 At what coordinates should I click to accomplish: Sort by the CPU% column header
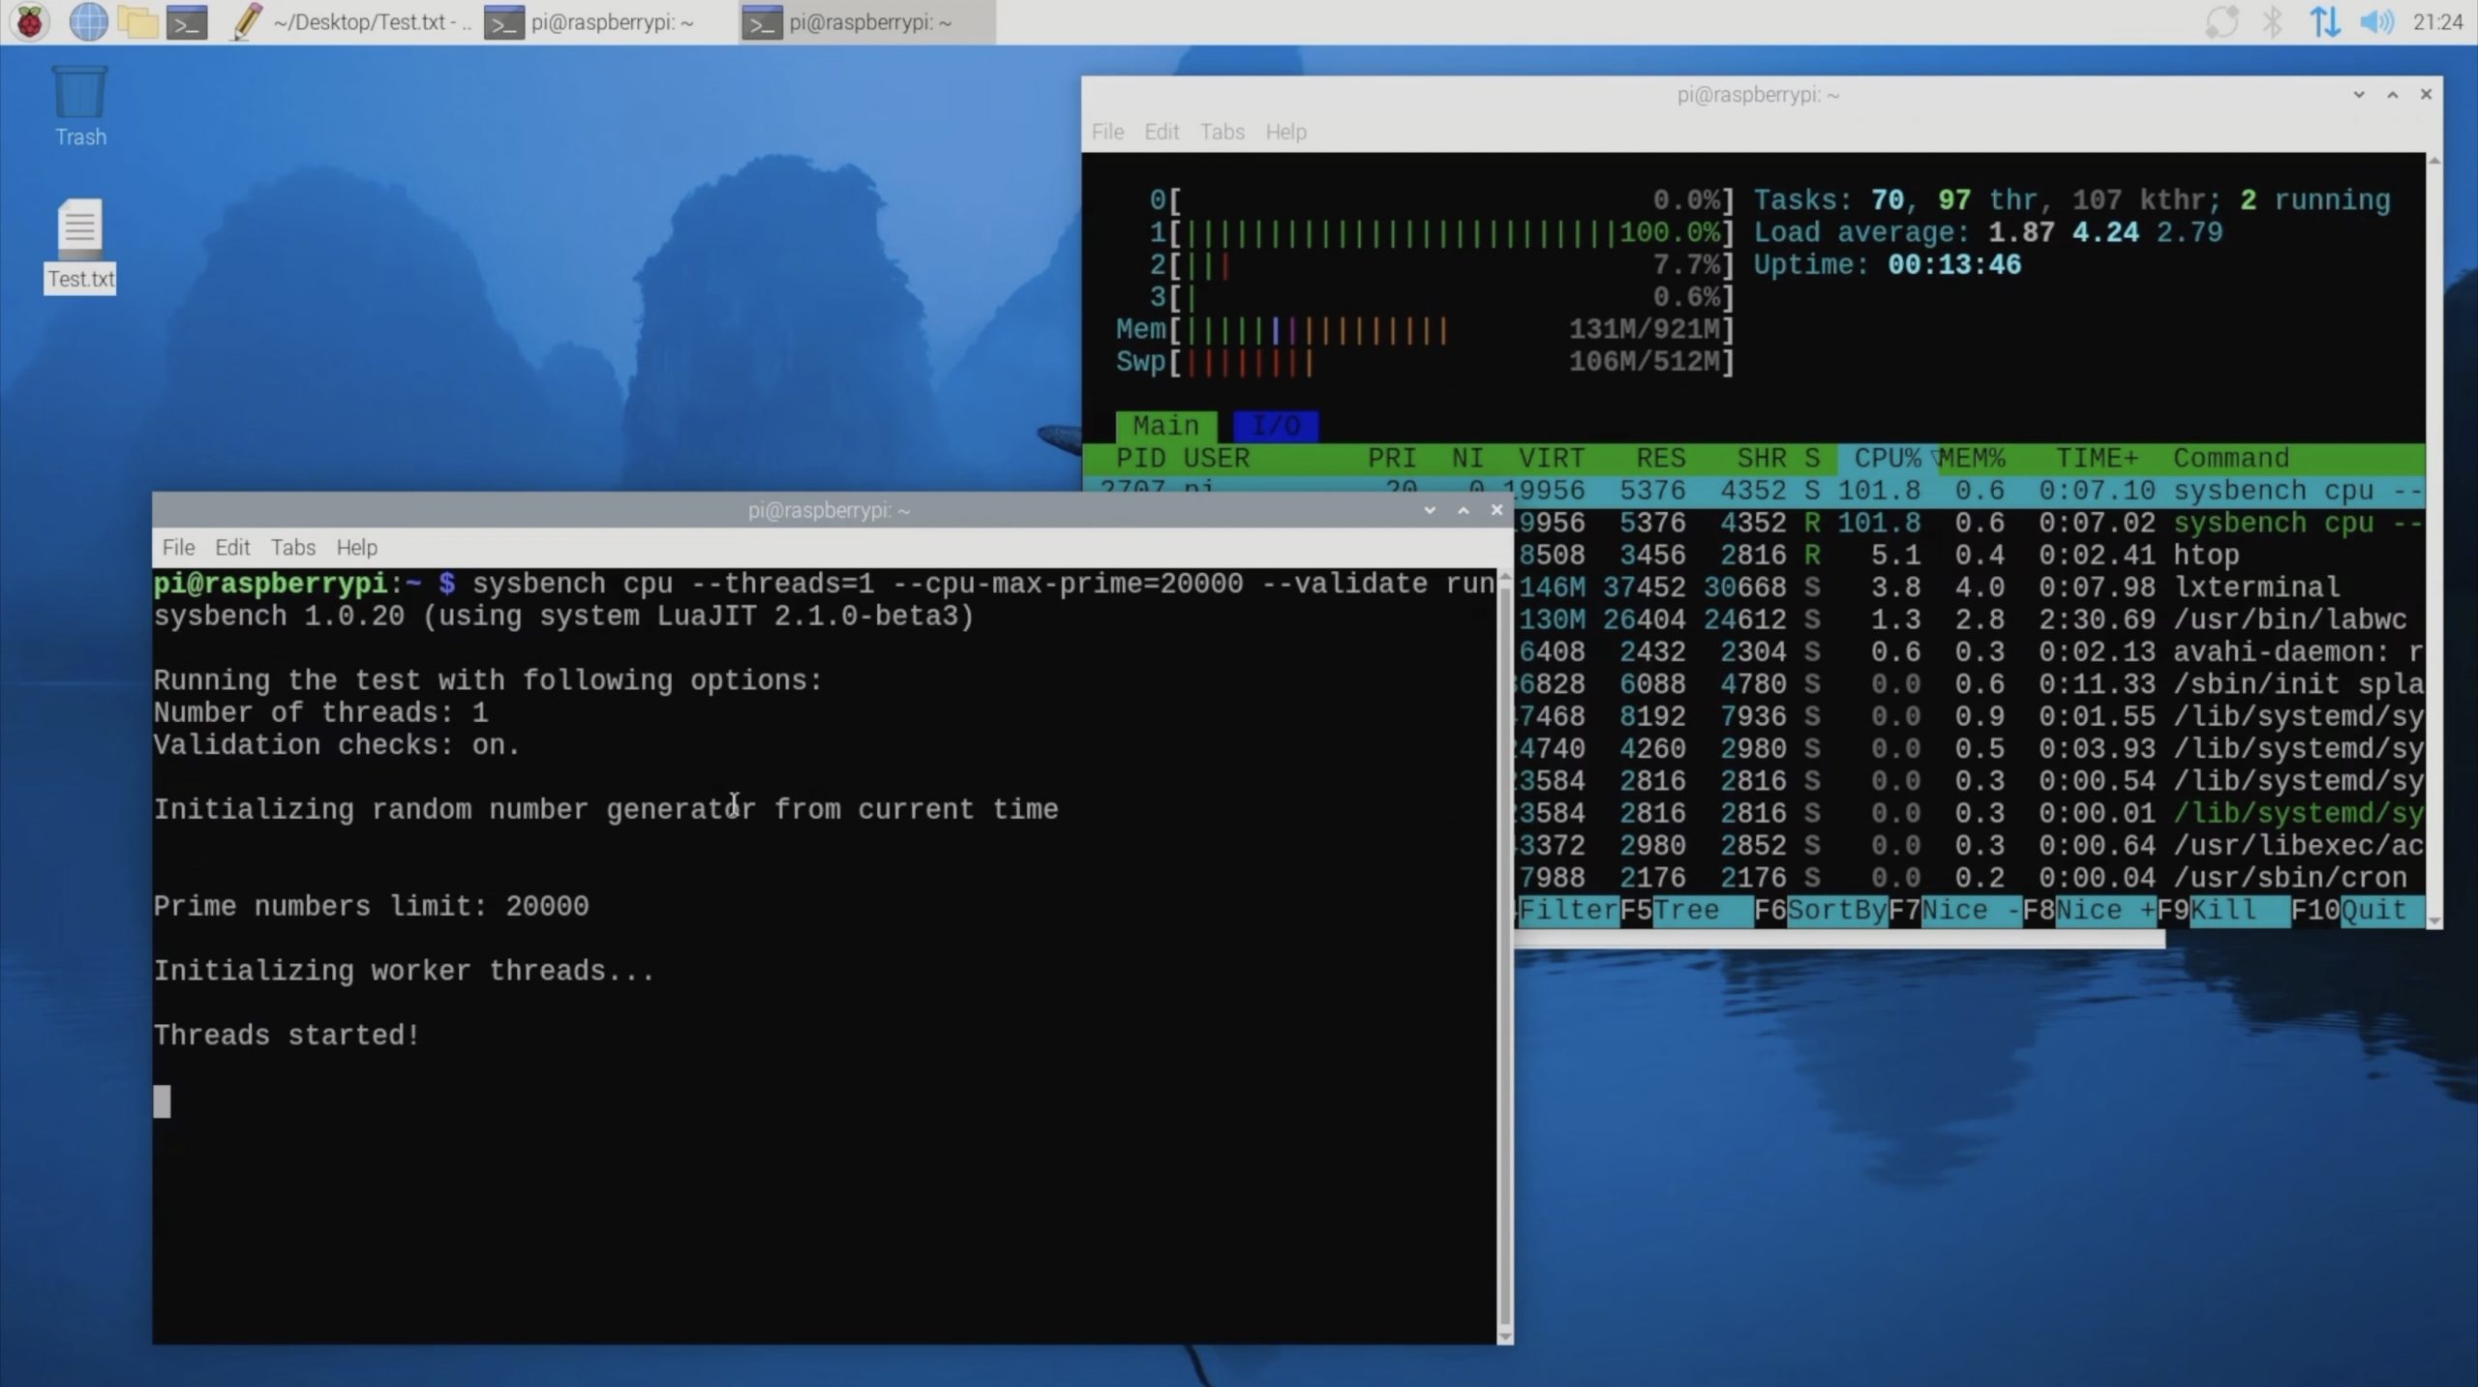click(1886, 458)
